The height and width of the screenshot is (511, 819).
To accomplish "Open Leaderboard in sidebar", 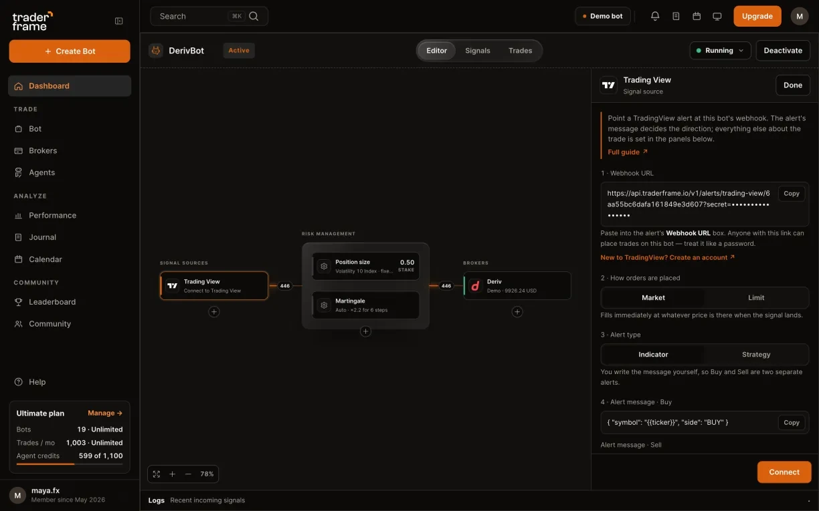I will coord(70,302).
